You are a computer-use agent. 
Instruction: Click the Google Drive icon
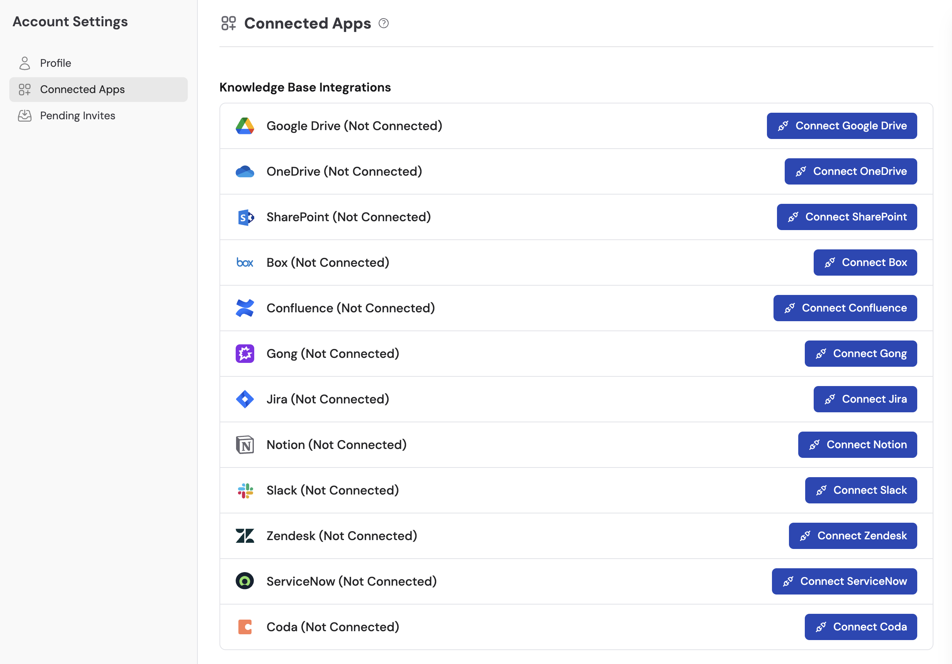pyautogui.click(x=245, y=126)
